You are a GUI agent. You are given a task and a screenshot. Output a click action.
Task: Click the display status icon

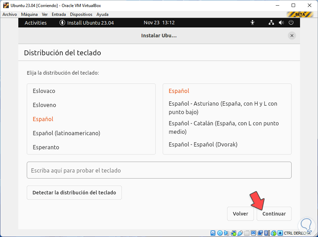[x=253, y=233]
